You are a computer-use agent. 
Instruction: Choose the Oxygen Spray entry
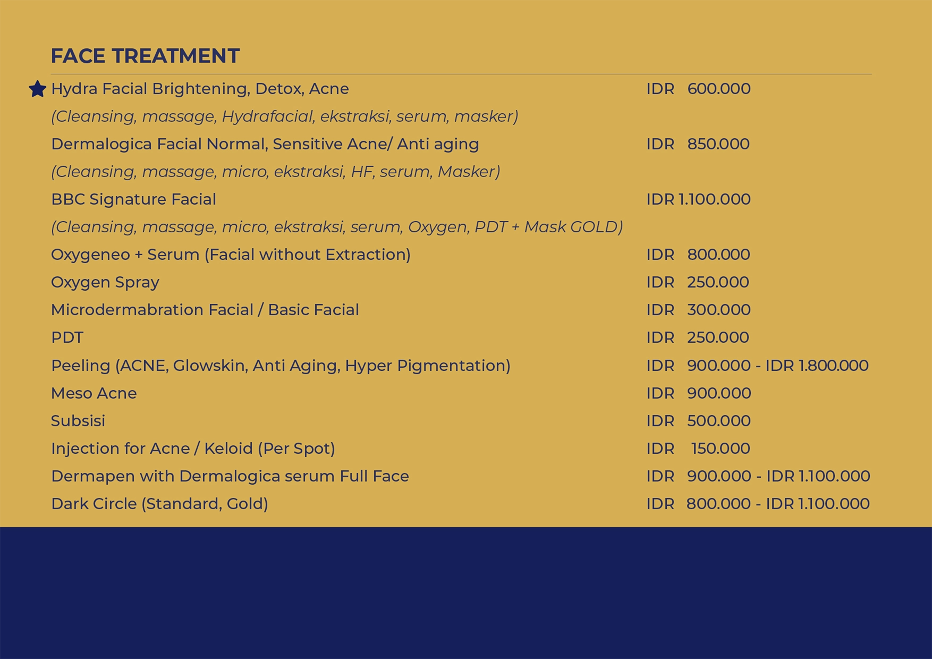click(x=105, y=282)
